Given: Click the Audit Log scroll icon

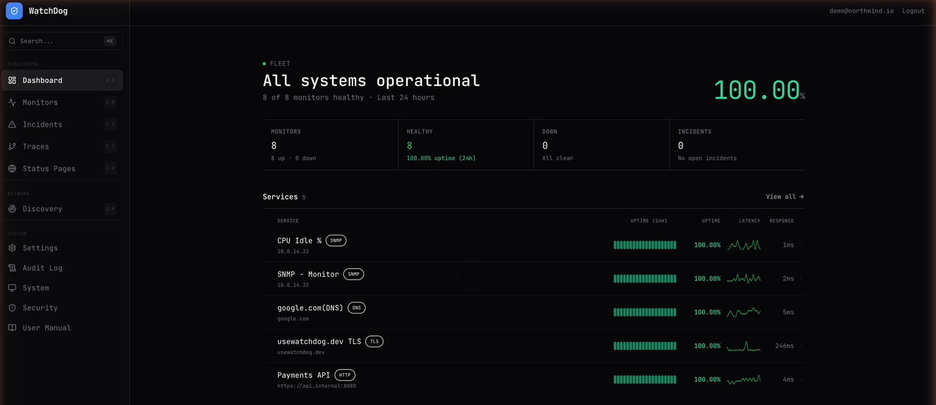Looking at the screenshot, I should pos(12,268).
